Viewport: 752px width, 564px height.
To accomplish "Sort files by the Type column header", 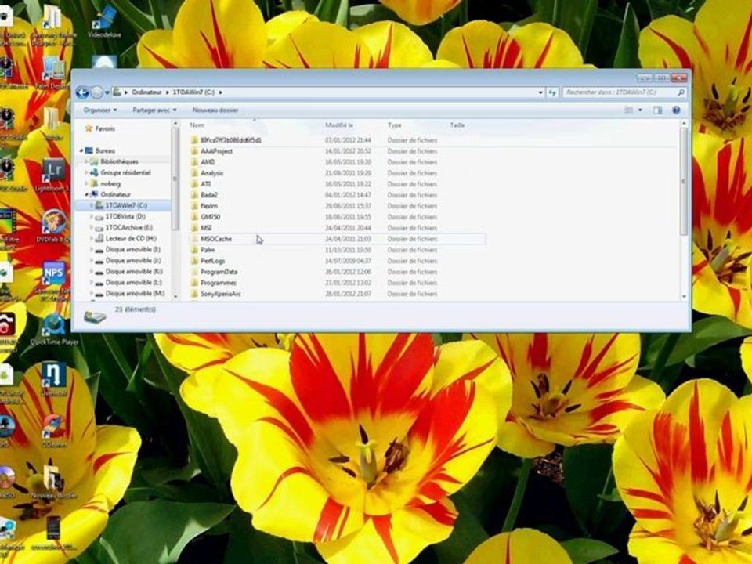I will point(395,125).
